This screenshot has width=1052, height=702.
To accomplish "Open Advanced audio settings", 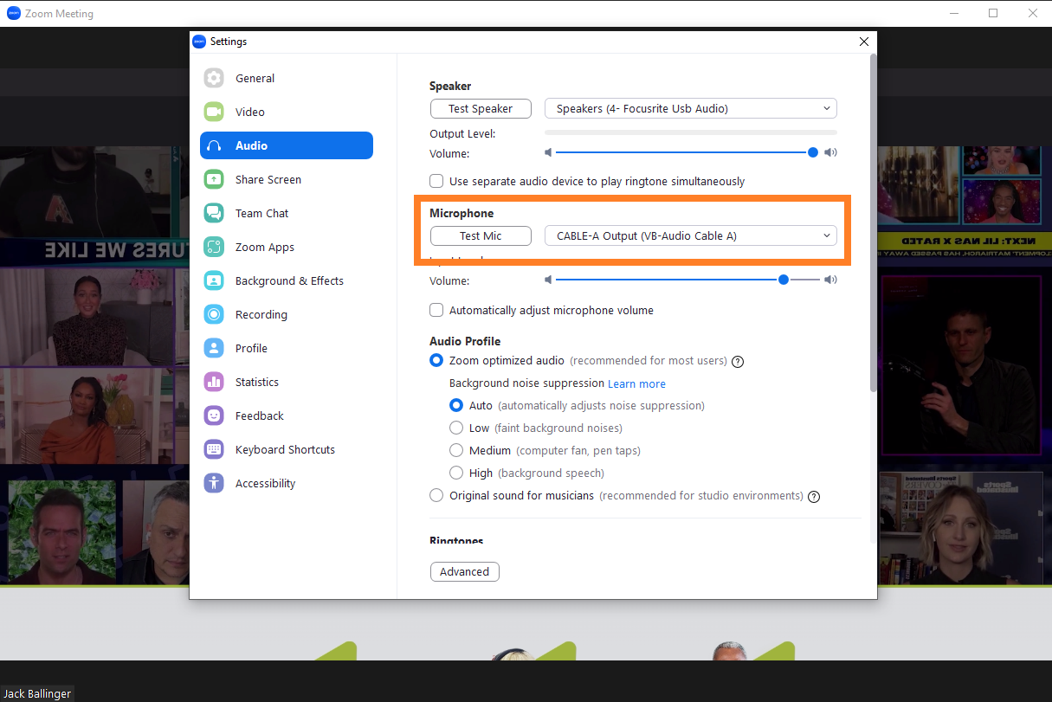I will click(x=465, y=571).
